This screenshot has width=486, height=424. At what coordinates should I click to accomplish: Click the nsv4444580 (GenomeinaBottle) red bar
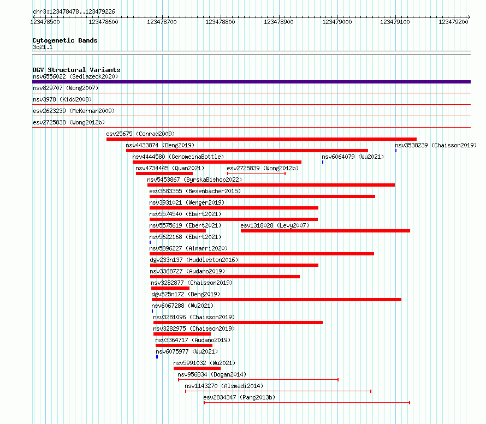coord(217,162)
